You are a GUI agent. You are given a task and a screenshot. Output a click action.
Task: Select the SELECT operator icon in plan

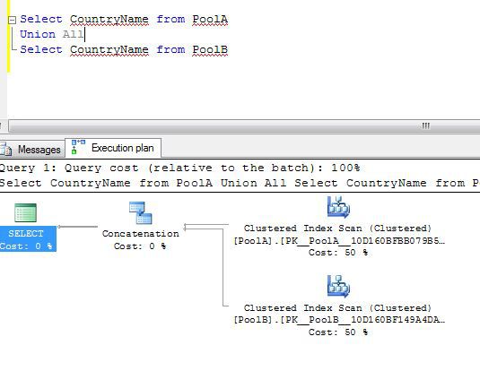pyautogui.click(x=25, y=212)
